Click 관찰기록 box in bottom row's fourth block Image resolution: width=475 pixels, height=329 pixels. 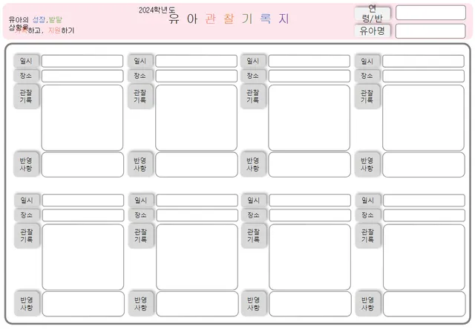tap(424, 257)
